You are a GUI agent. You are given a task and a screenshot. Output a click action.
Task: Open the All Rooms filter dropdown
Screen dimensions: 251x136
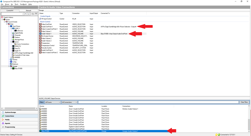53,102
